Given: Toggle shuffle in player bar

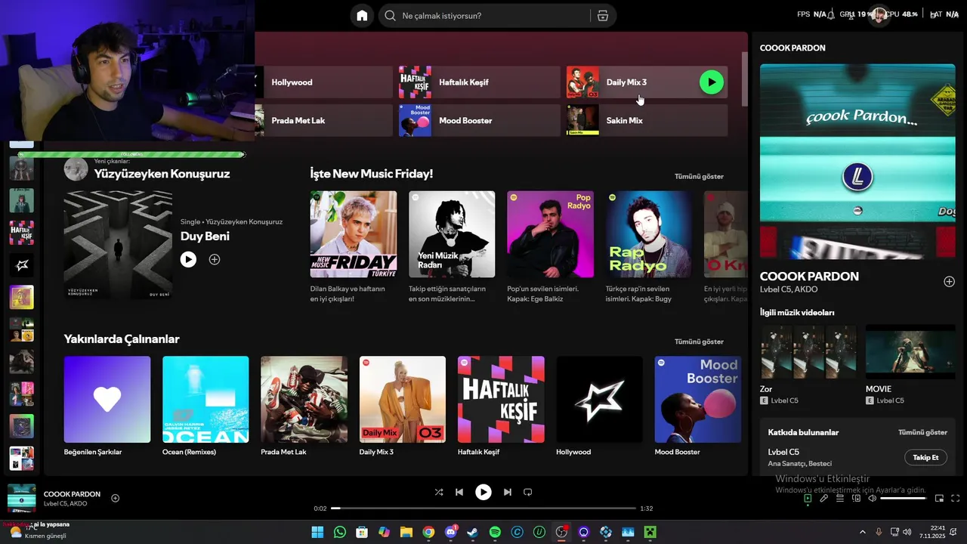Looking at the screenshot, I should (x=439, y=492).
